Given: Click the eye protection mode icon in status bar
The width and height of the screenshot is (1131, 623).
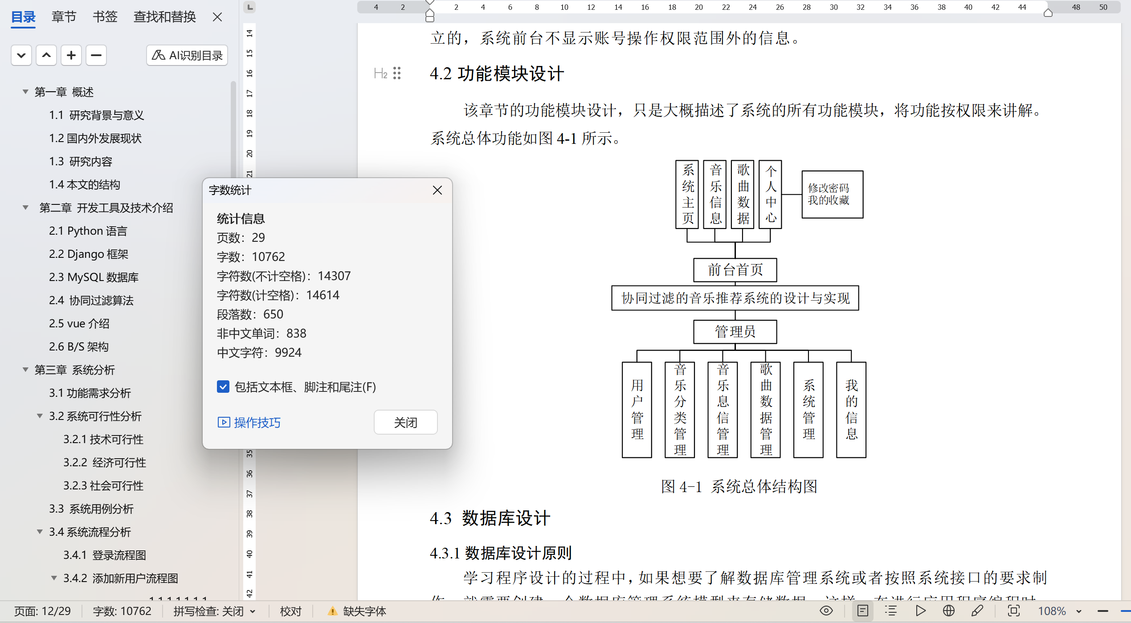Looking at the screenshot, I should point(826,611).
